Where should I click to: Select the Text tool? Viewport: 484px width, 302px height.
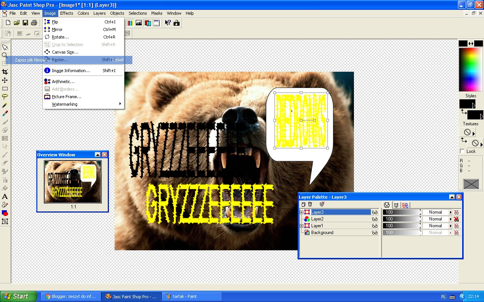click(x=5, y=196)
